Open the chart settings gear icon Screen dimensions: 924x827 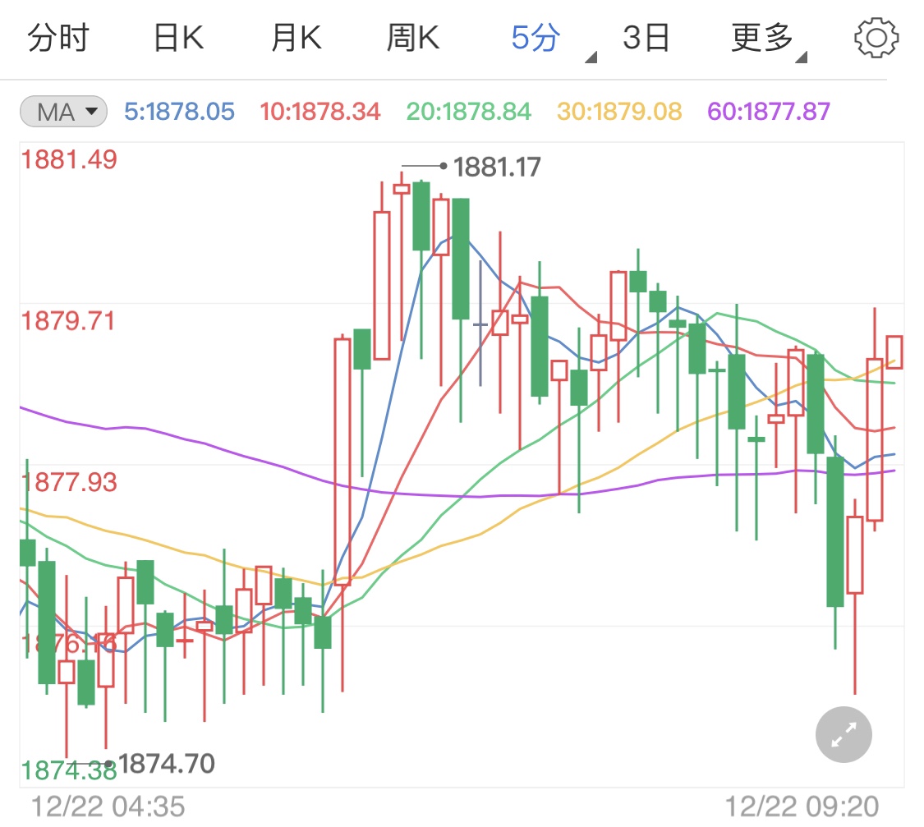(x=876, y=36)
